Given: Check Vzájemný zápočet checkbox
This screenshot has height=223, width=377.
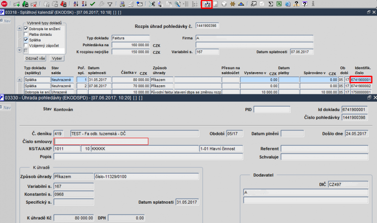Looking at the screenshot, I should (x=26, y=45).
